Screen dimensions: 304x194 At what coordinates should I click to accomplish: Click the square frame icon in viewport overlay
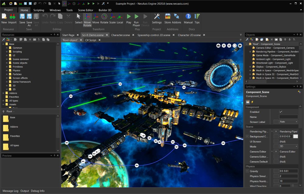click(235, 45)
